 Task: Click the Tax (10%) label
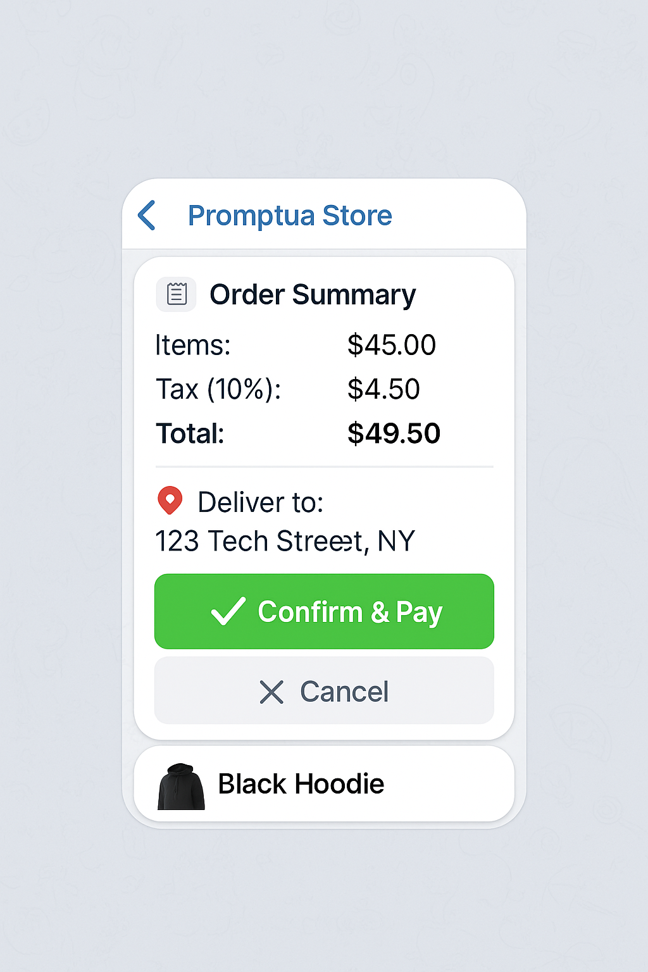[x=218, y=389]
